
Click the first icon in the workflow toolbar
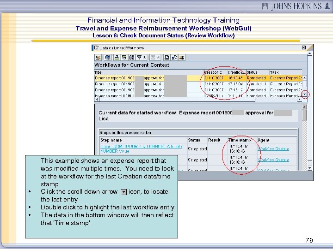98,57
